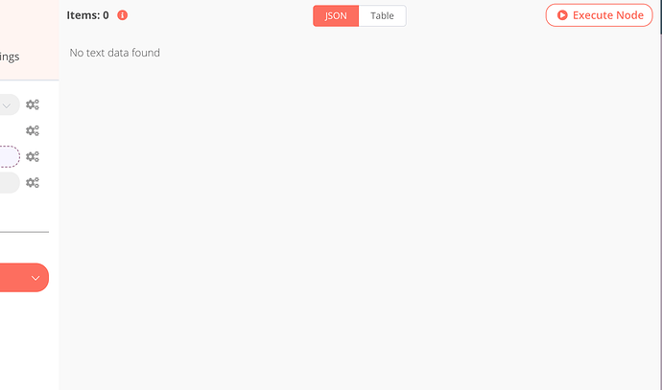Focus the plain gray parameter input field

10,183
